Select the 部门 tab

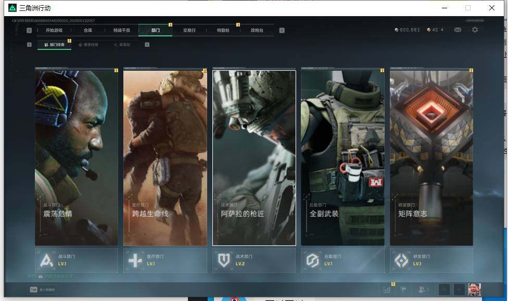click(156, 31)
